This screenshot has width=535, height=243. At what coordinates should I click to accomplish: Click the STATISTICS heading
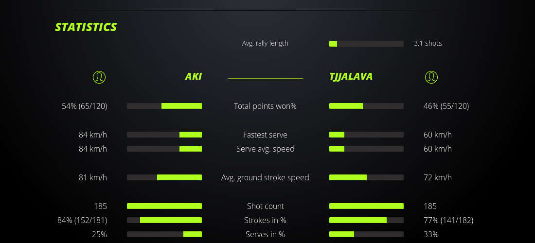coord(86,27)
